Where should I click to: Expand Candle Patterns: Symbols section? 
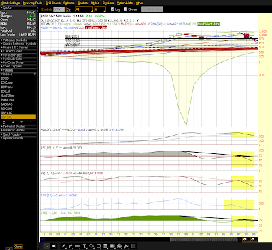[18, 44]
